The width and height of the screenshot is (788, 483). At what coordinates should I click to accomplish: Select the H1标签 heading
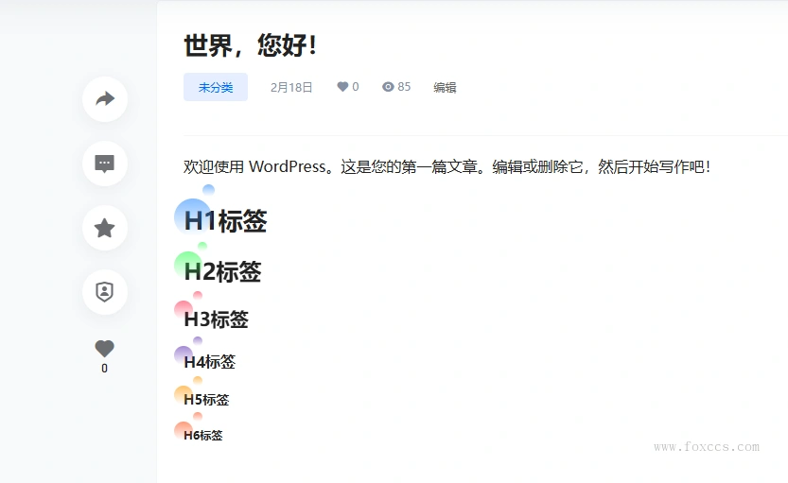226,221
